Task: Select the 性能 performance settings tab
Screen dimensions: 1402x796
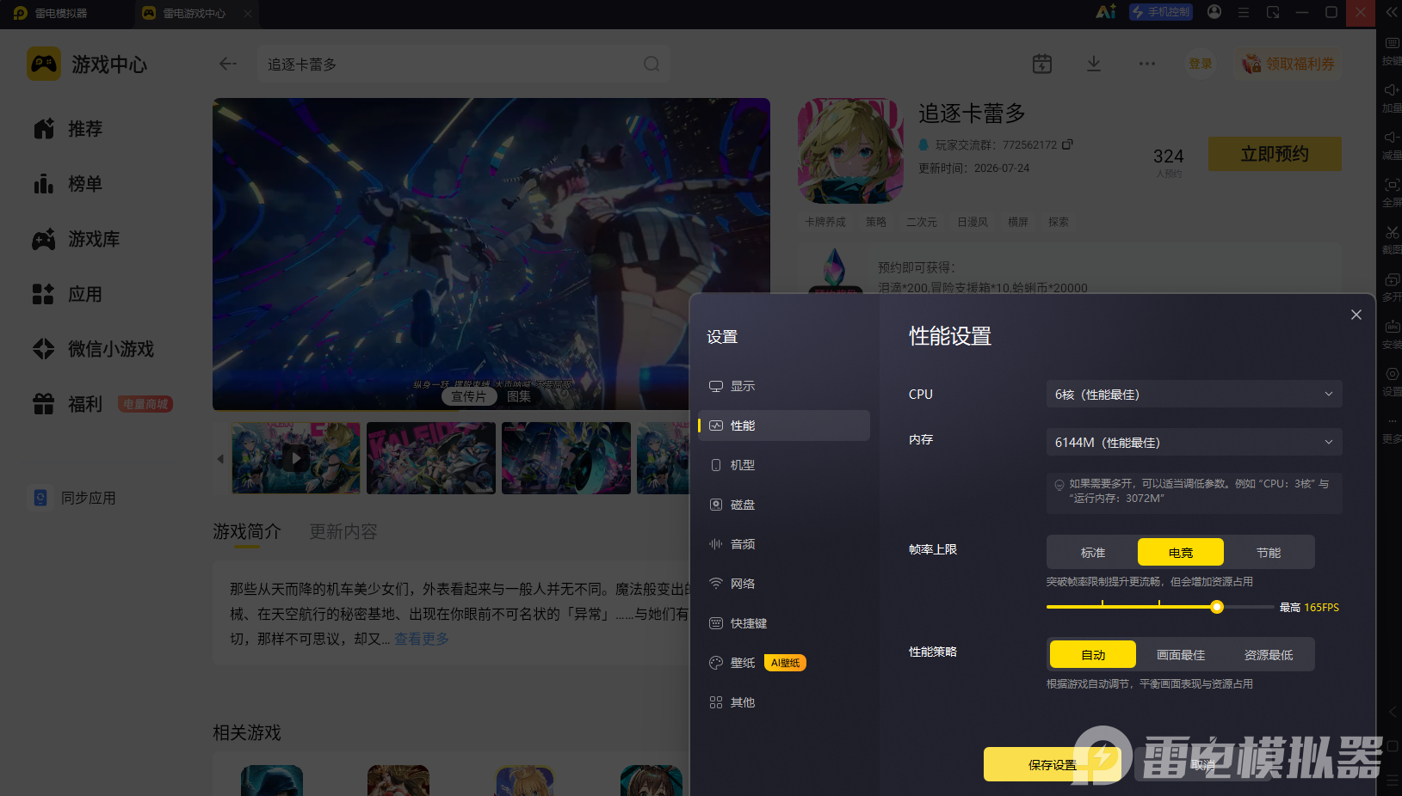Action: click(784, 426)
